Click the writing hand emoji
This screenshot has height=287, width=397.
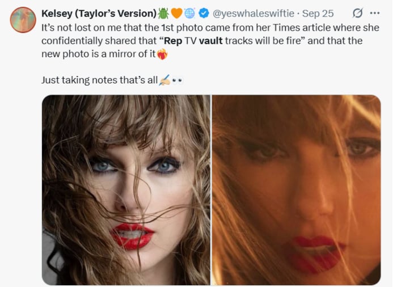tap(164, 80)
